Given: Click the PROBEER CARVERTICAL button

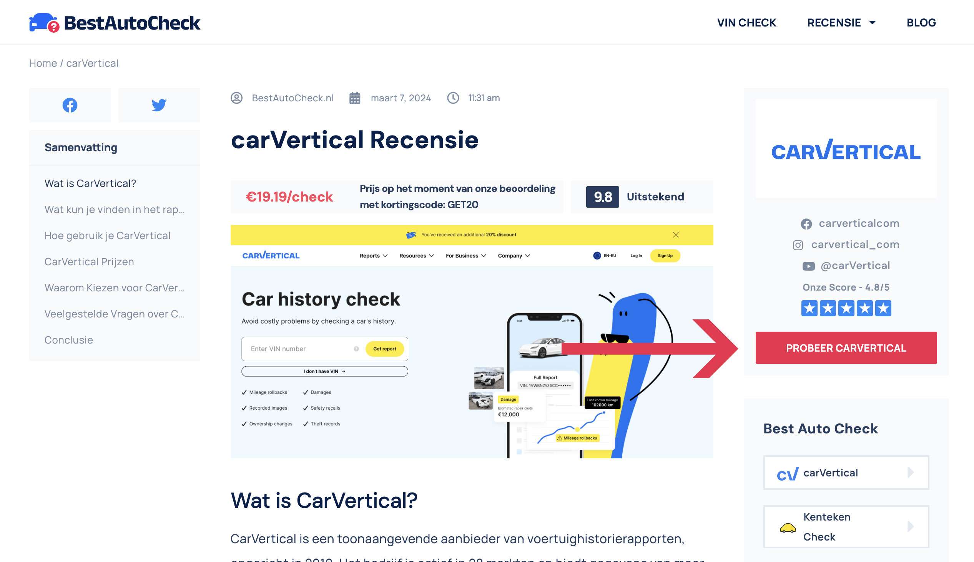Looking at the screenshot, I should pos(846,348).
